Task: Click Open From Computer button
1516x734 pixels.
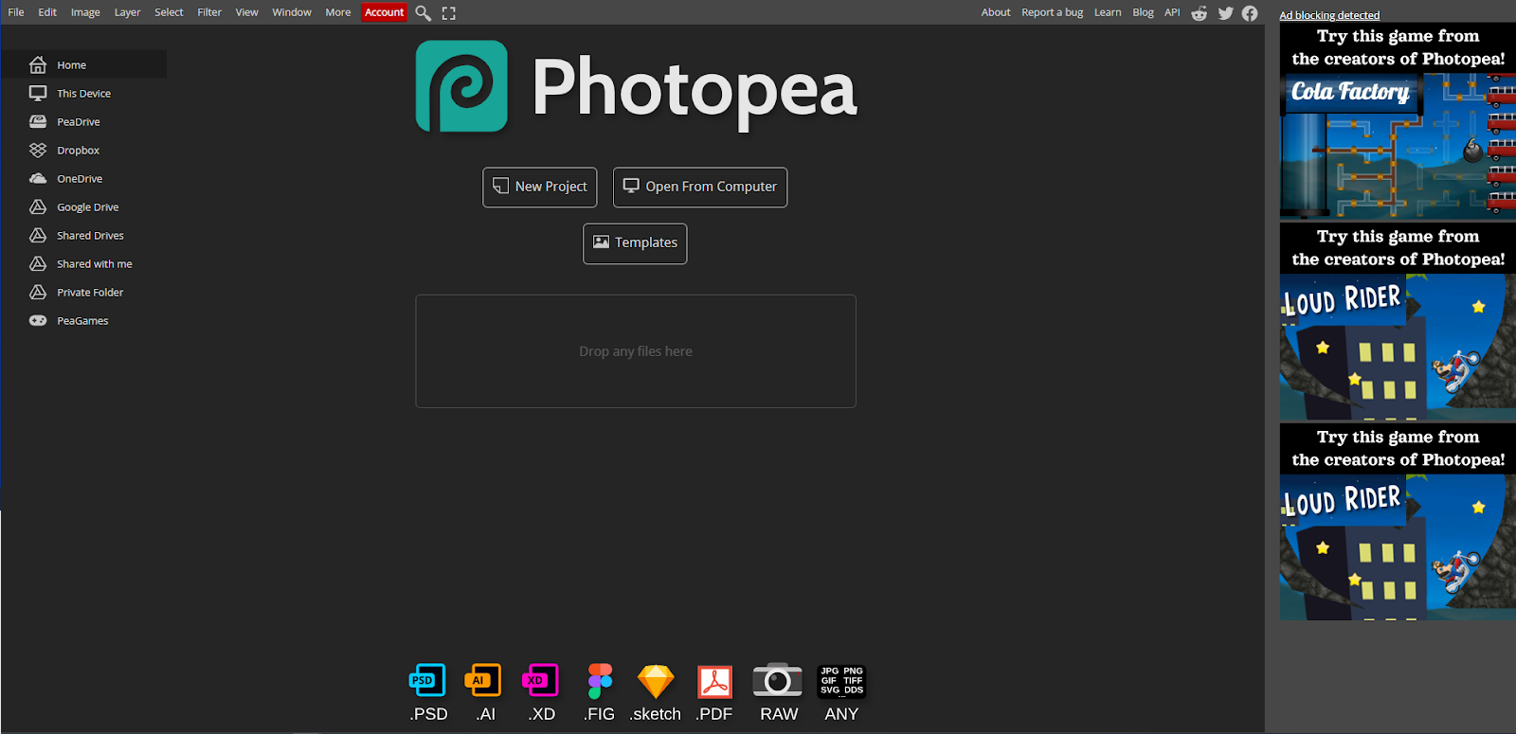Action: tap(700, 188)
